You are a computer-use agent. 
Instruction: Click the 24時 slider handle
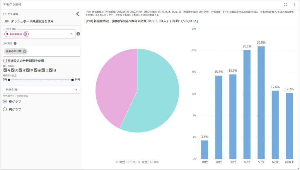73,80
